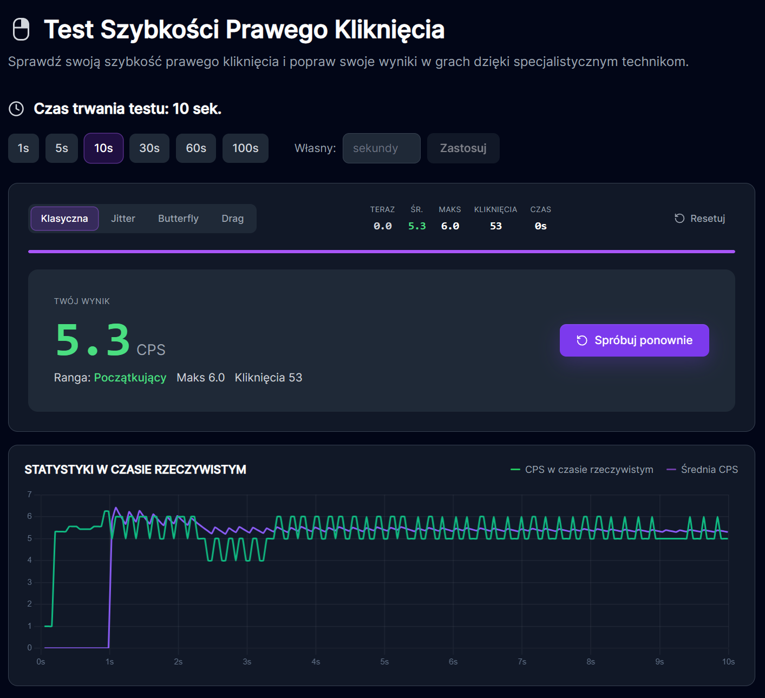Open the Butterfly technique tab
Screen dimensions: 765x698
(178, 219)
